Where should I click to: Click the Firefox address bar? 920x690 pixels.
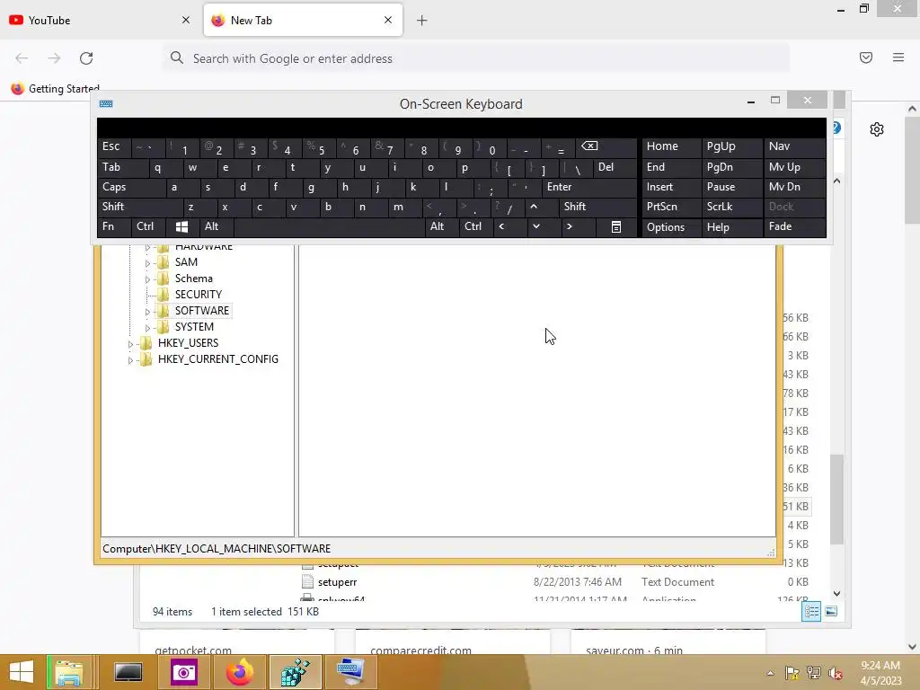point(476,58)
